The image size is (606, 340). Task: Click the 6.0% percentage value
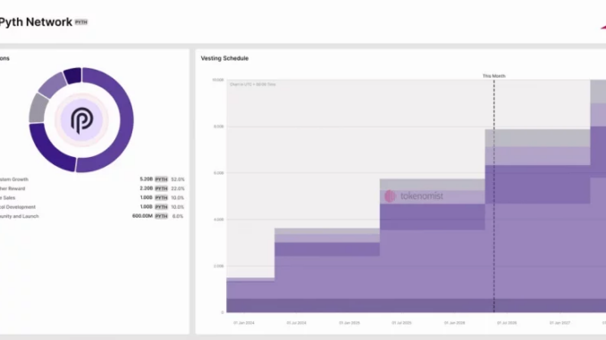[x=178, y=217]
